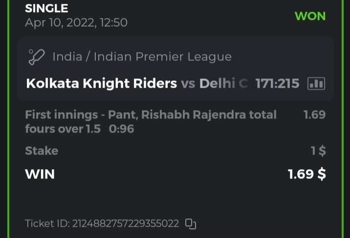Click the cricket bat sport icon
This screenshot has width=350, height=238.
coord(36,57)
